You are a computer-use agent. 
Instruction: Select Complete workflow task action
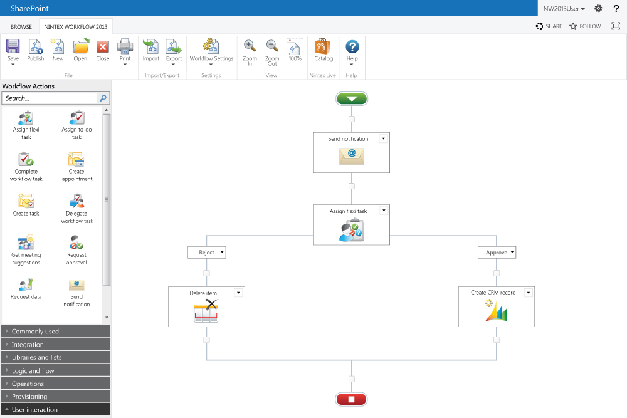coord(26,167)
